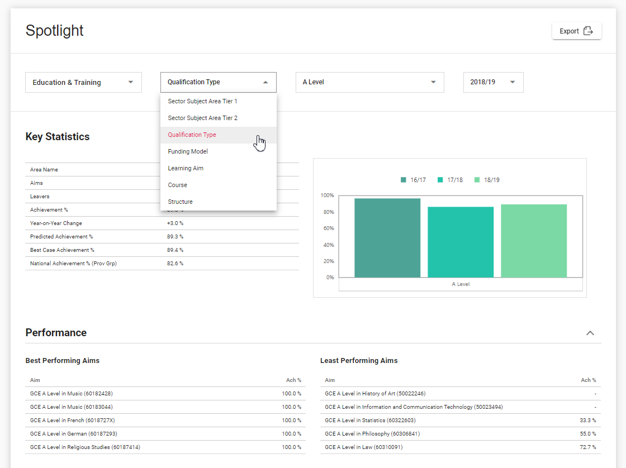Click the Aims row label
This screenshot has width=626, height=468.
pos(36,183)
